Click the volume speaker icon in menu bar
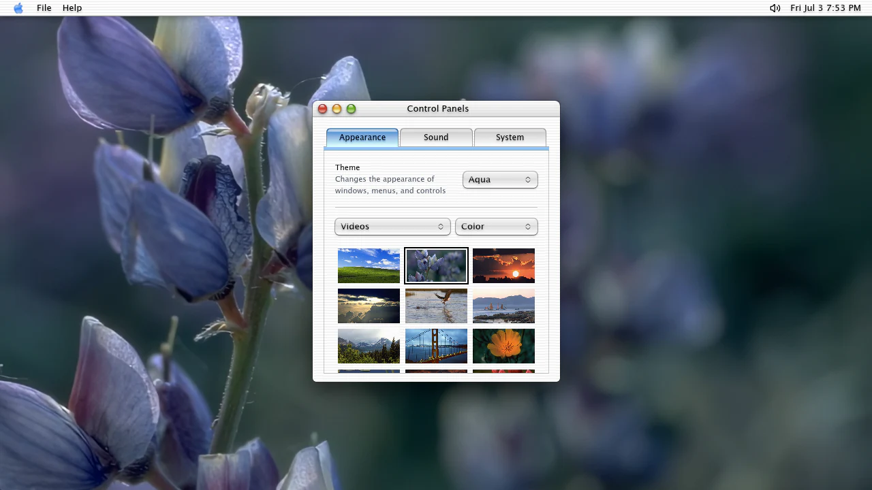The width and height of the screenshot is (872, 490). pos(775,8)
